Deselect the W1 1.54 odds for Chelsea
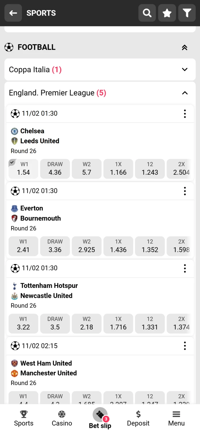Screen dimensions: 200x435 (x=23, y=169)
